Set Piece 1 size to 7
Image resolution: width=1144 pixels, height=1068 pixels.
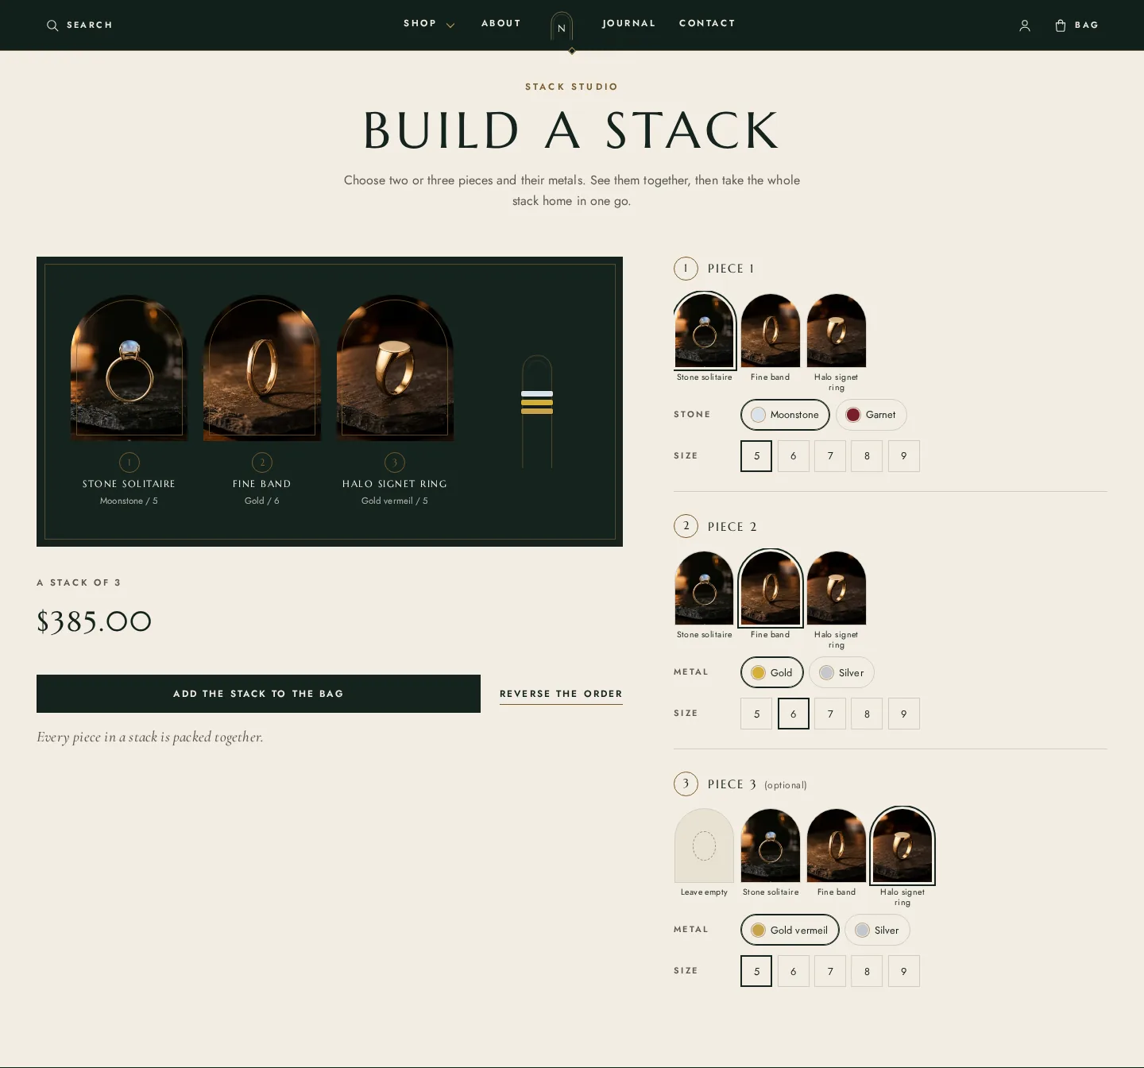[830, 456]
